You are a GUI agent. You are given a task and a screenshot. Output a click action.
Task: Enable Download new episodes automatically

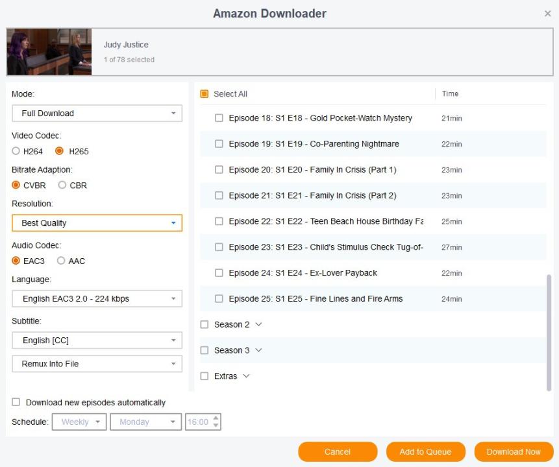[16, 403]
